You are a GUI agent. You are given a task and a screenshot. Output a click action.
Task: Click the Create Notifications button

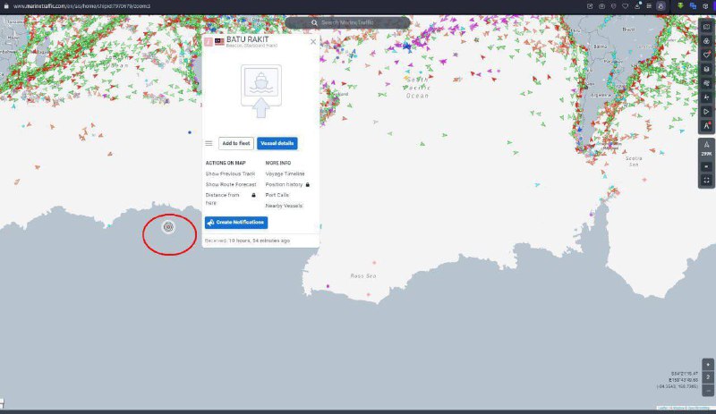(x=236, y=223)
